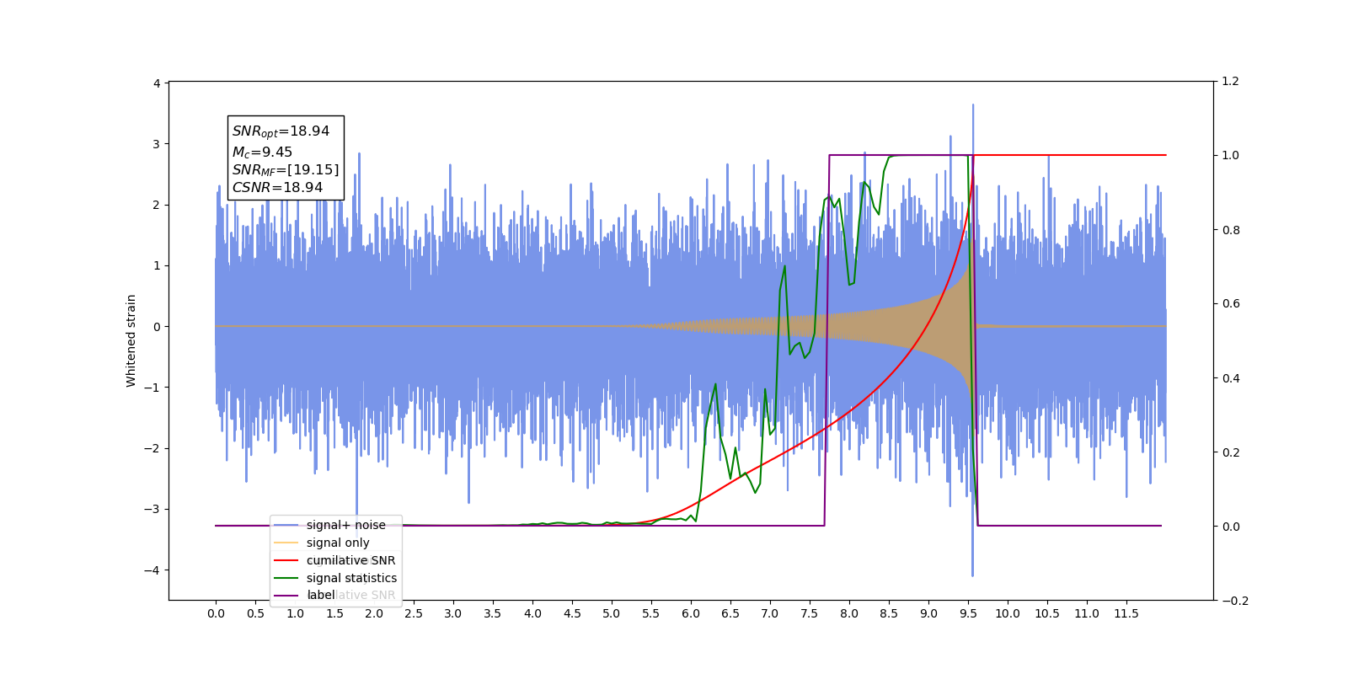1348x674 pixels.
Task: Click the right y-axis tick label 0.2
Action: [1231, 452]
